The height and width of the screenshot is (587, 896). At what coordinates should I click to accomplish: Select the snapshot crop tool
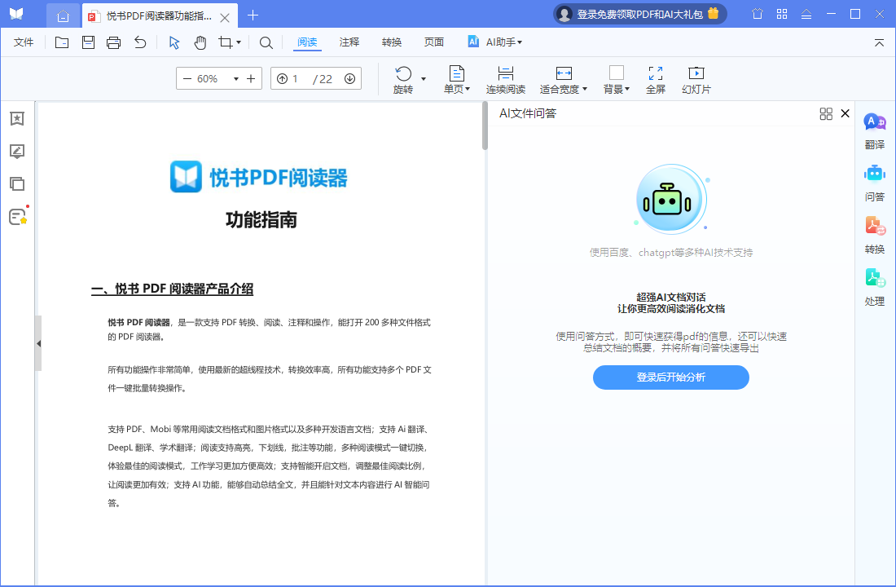pyautogui.click(x=226, y=42)
